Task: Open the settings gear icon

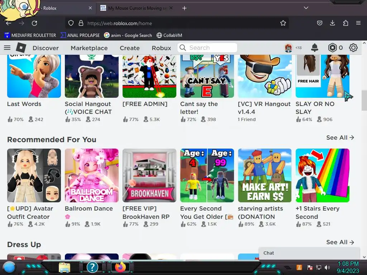Action: (353, 48)
